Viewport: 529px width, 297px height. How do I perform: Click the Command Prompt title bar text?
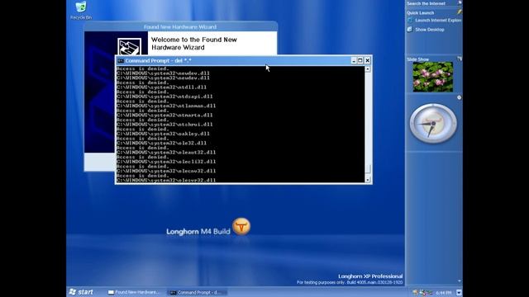tap(158, 60)
